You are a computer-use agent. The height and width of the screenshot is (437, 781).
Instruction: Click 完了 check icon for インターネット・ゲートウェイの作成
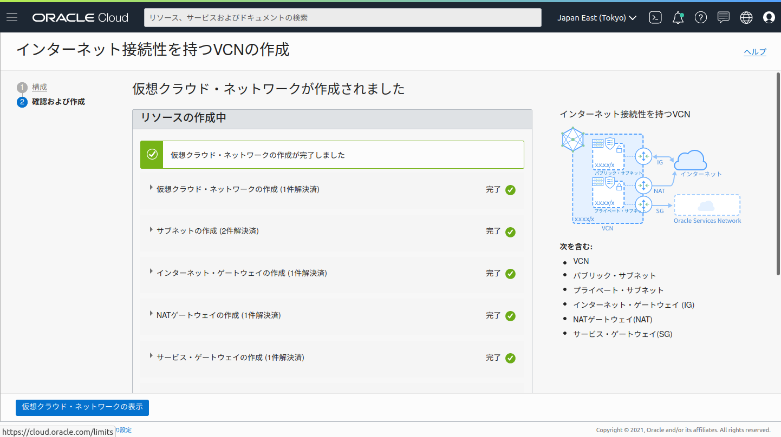510,274
